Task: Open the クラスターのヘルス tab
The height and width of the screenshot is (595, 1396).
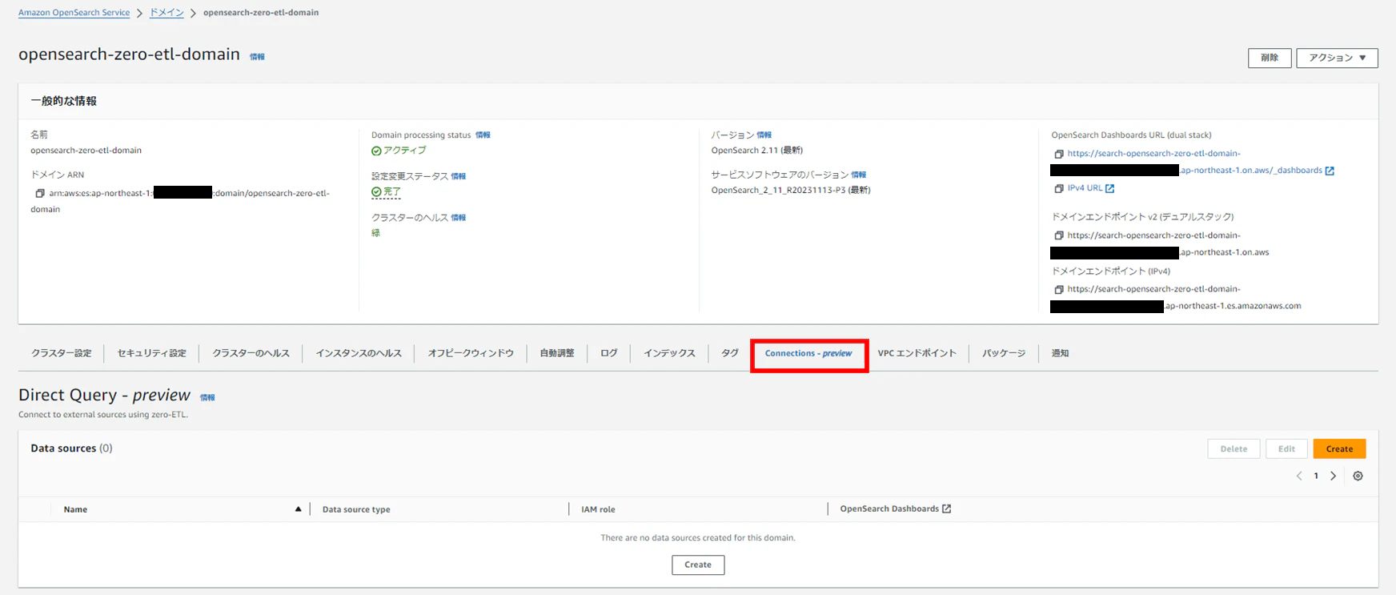Action: tap(251, 353)
